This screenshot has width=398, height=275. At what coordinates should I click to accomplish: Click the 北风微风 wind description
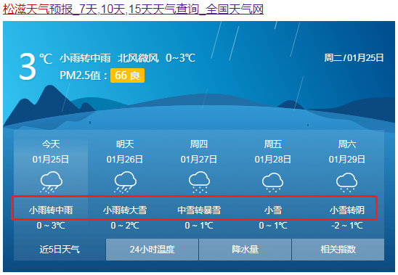(x=138, y=58)
